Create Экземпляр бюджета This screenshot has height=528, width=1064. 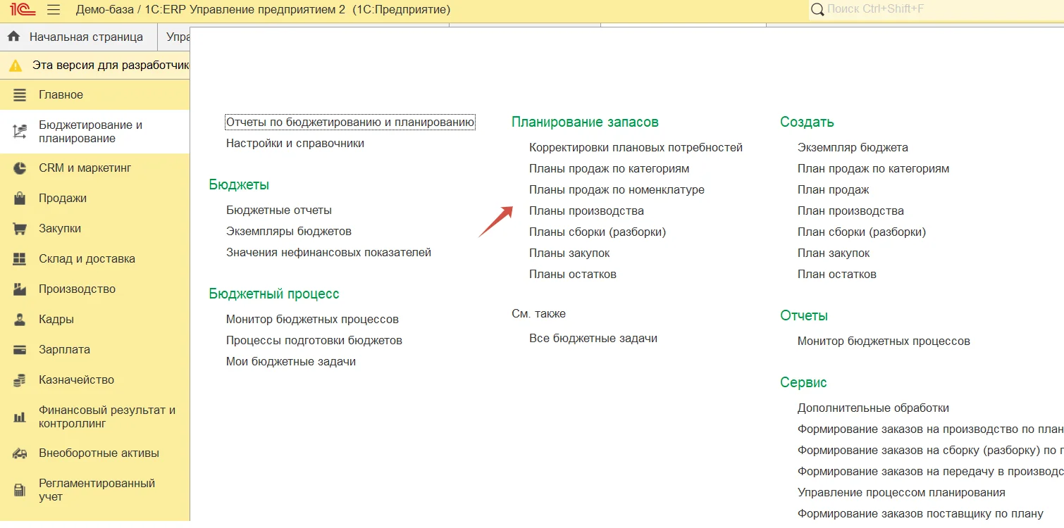[853, 148]
